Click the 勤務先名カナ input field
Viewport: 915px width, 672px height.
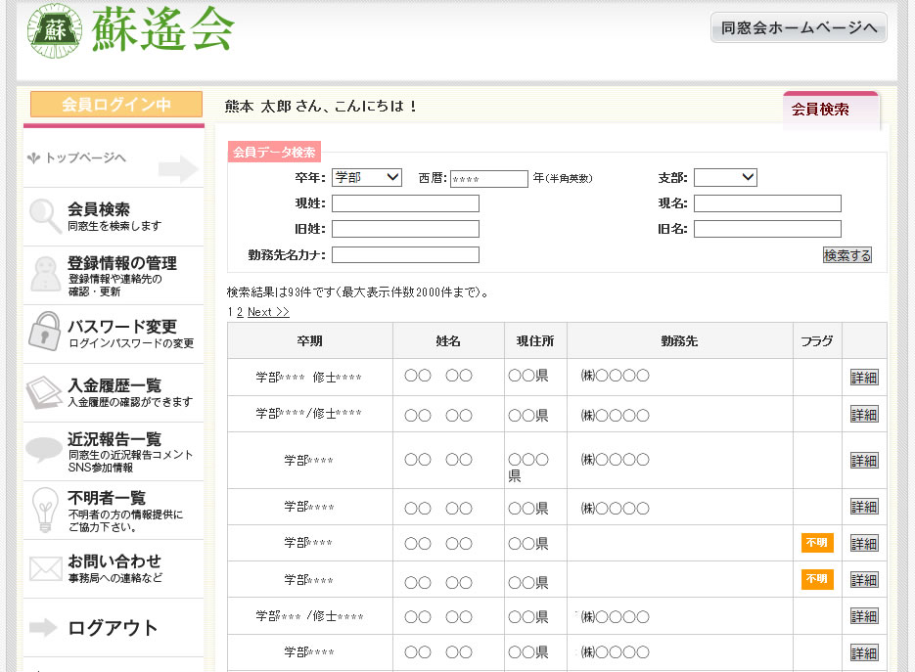[x=405, y=254]
